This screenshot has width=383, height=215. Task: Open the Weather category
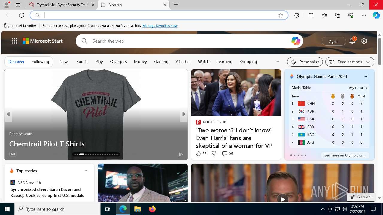coord(183,62)
